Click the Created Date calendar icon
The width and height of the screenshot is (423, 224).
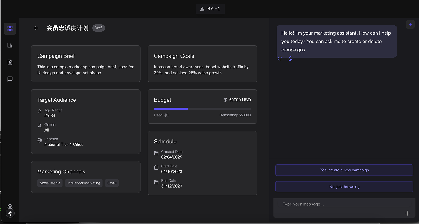[x=156, y=153]
